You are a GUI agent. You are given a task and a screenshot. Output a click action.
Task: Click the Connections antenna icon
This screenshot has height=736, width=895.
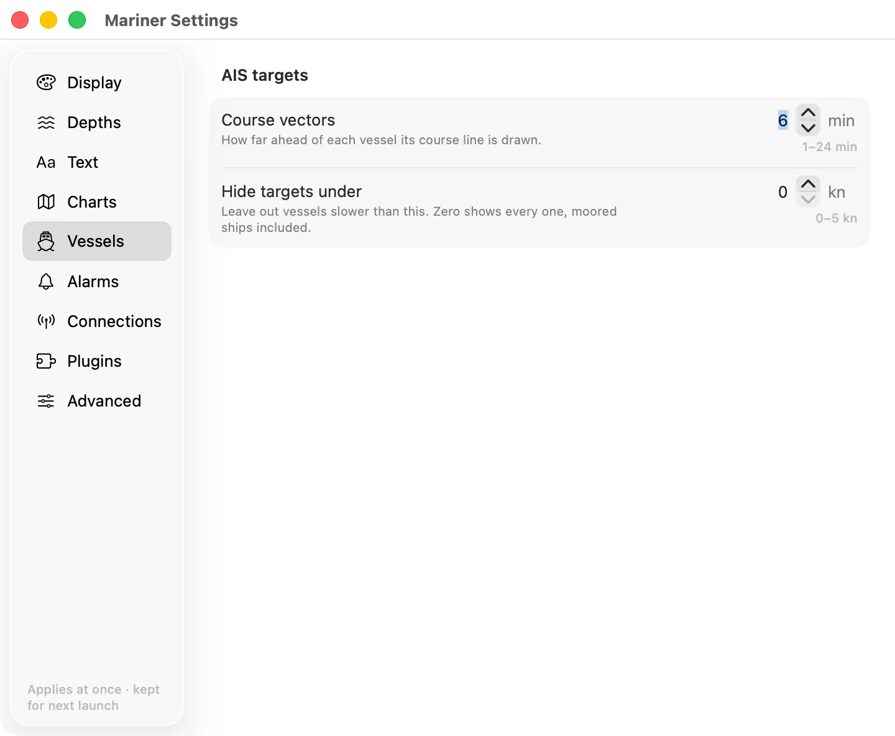tap(46, 321)
